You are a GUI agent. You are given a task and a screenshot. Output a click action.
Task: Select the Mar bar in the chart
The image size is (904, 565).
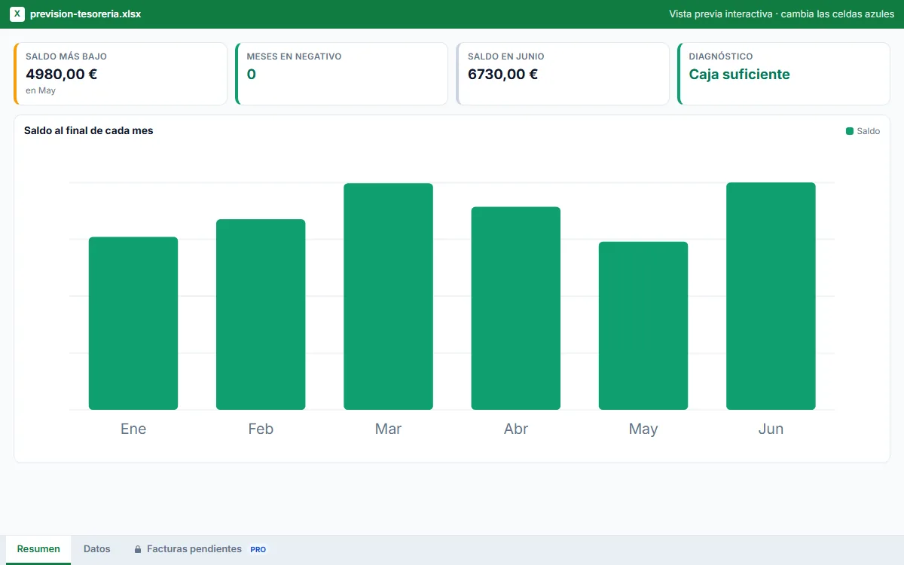pos(388,297)
